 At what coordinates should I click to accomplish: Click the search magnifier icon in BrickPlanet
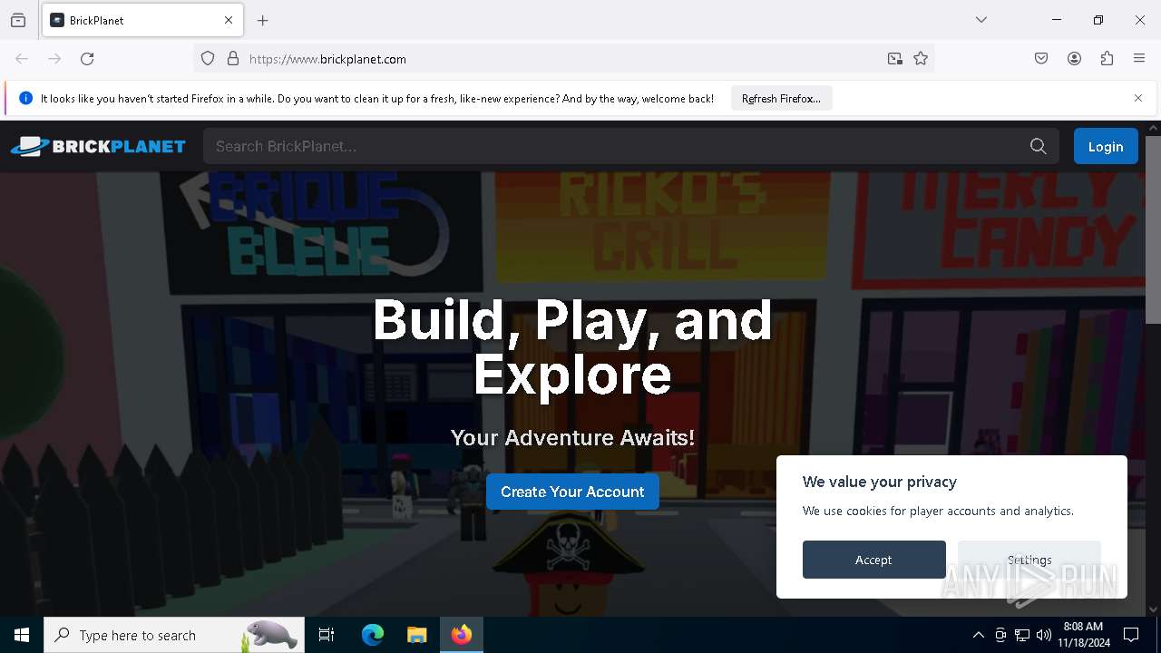[1039, 146]
